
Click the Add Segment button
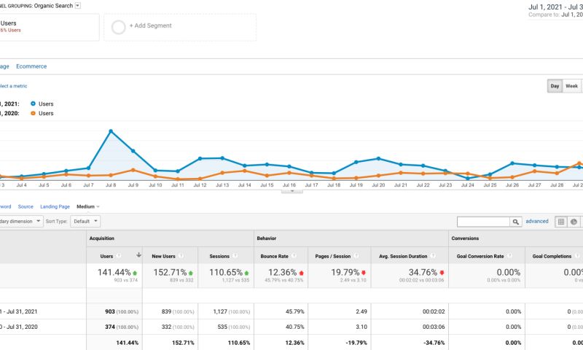150,26
